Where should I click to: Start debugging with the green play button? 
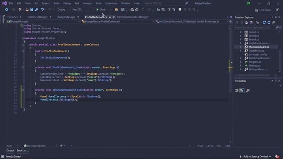coord(97,10)
